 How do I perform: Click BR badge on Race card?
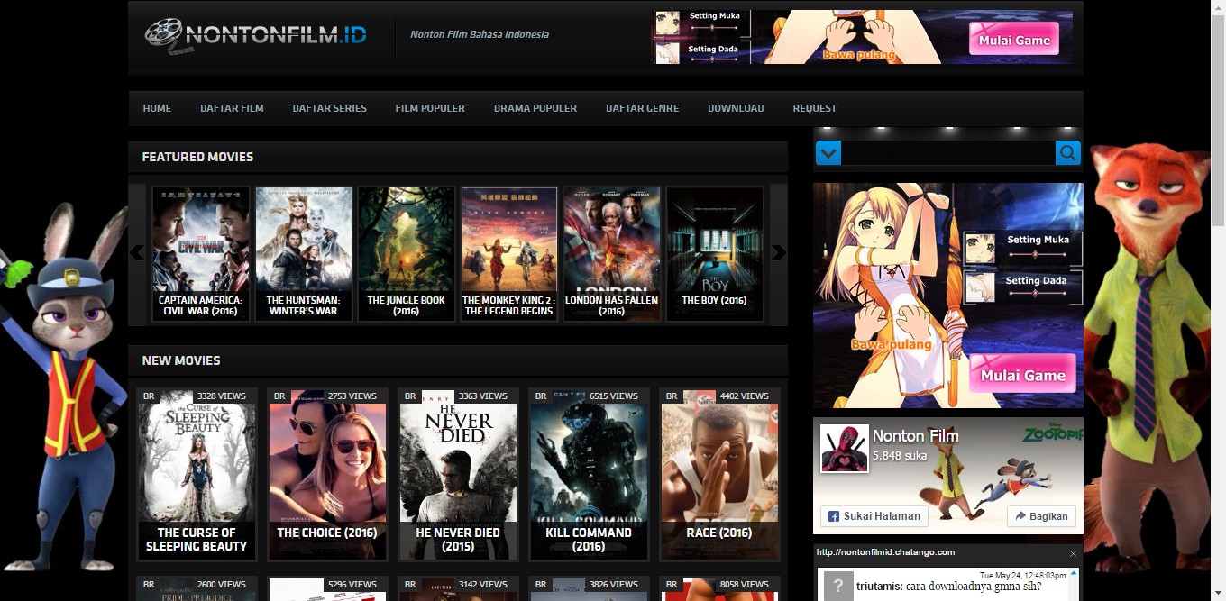(672, 396)
